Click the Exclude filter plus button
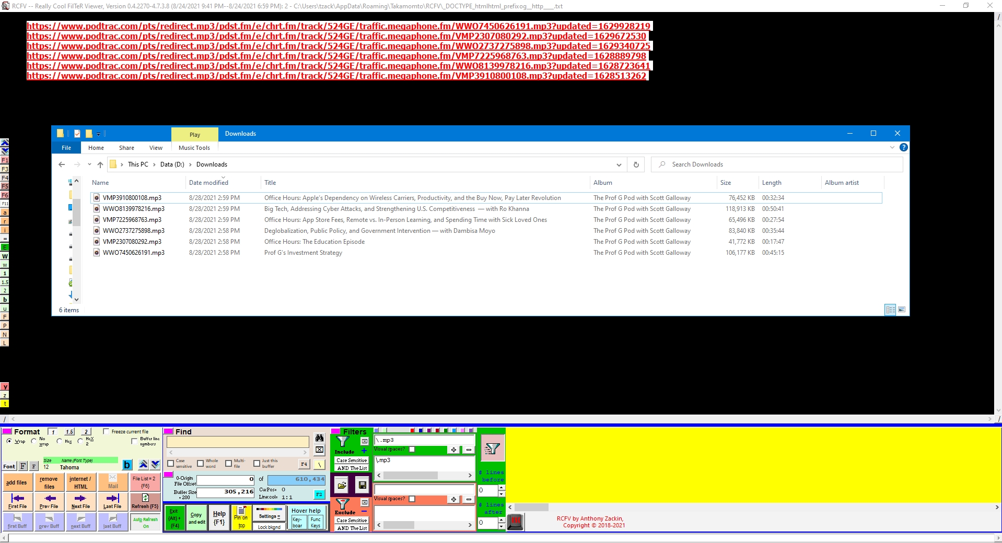Image resolution: width=1002 pixels, height=543 pixels. (453, 499)
